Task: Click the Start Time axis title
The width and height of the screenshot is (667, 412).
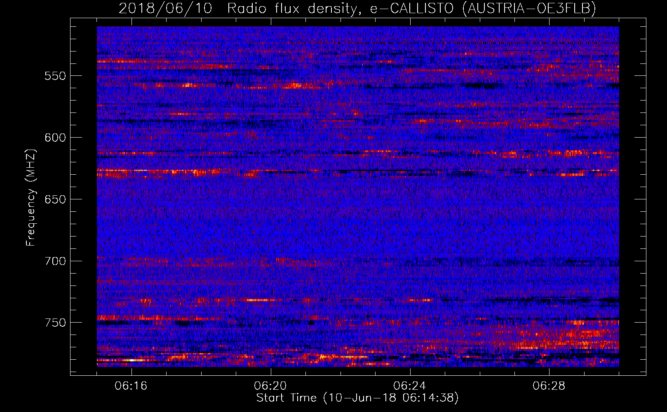Action: [357, 398]
